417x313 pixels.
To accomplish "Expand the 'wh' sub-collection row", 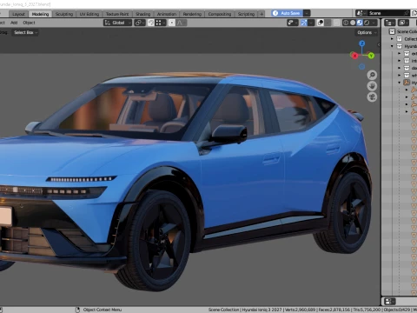I will coord(400,75).
